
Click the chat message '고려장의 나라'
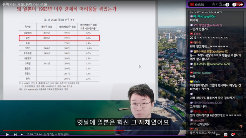198,107
